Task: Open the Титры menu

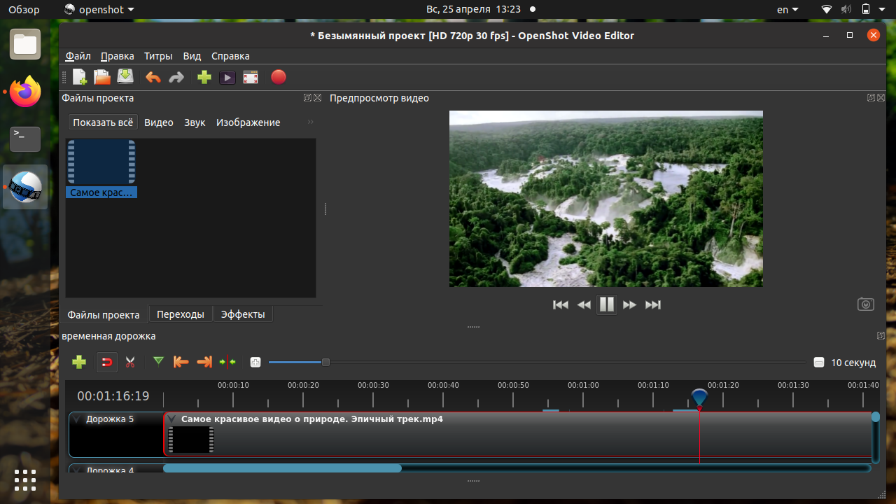Action: [x=158, y=56]
